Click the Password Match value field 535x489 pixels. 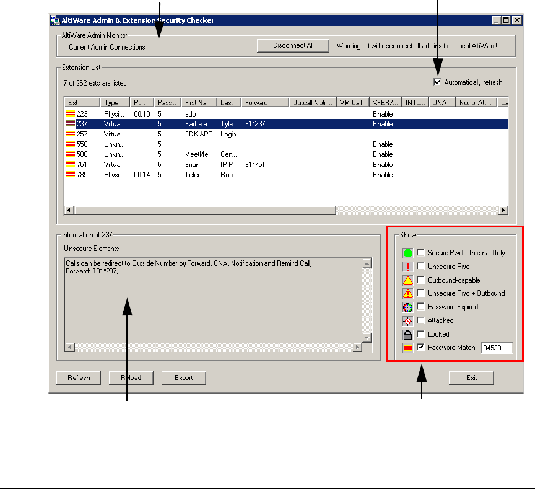pos(497,348)
